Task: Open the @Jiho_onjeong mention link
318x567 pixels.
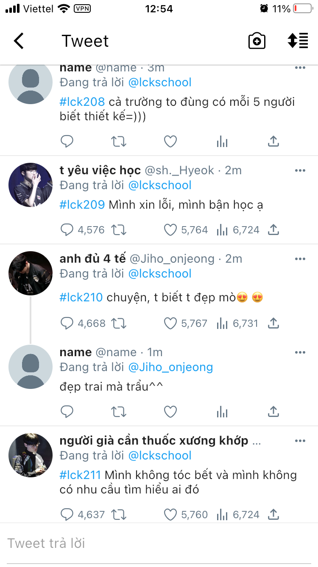Action: [x=170, y=367]
